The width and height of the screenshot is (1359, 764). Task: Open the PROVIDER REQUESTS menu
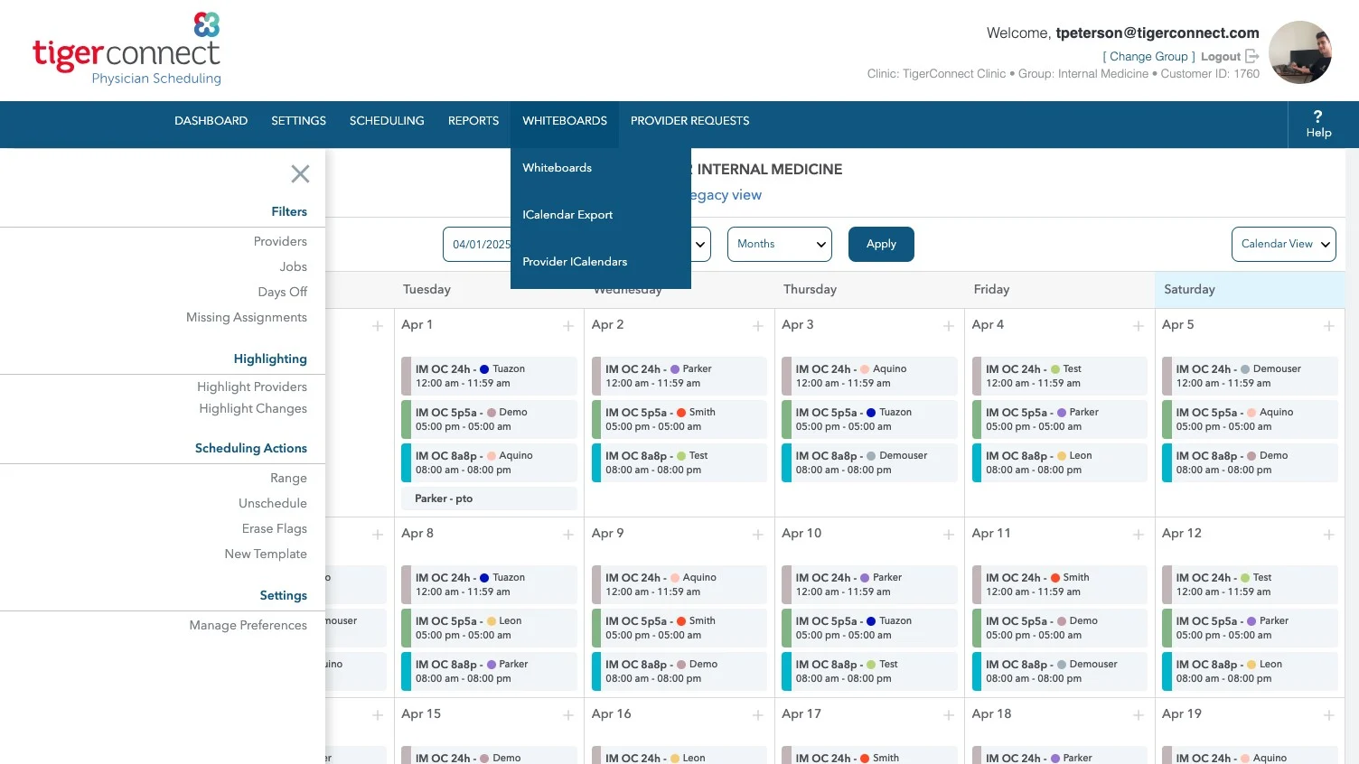[x=689, y=121]
